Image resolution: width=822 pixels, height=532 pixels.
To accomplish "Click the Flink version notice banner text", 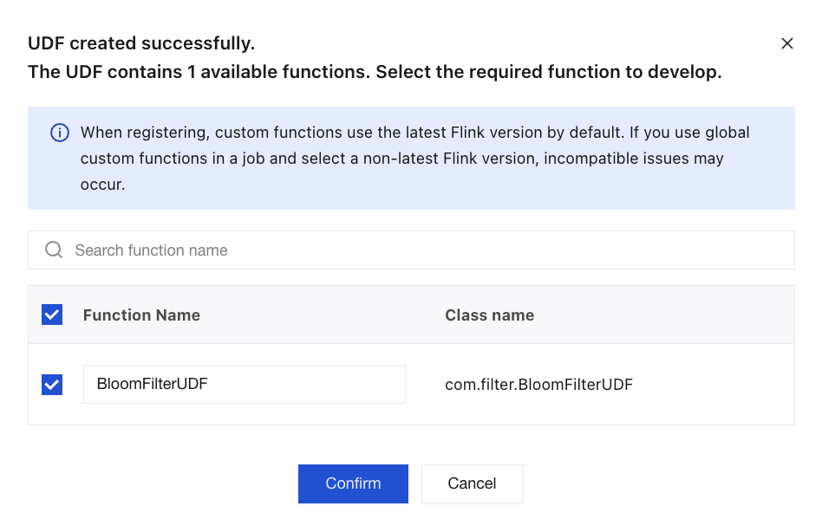I will click(x=414, y=159).
